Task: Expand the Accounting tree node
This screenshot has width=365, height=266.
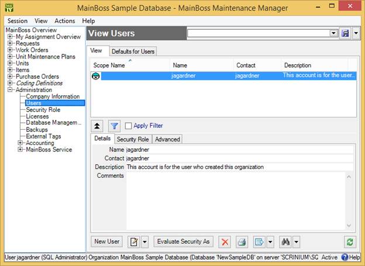Action: click(20, 143)
